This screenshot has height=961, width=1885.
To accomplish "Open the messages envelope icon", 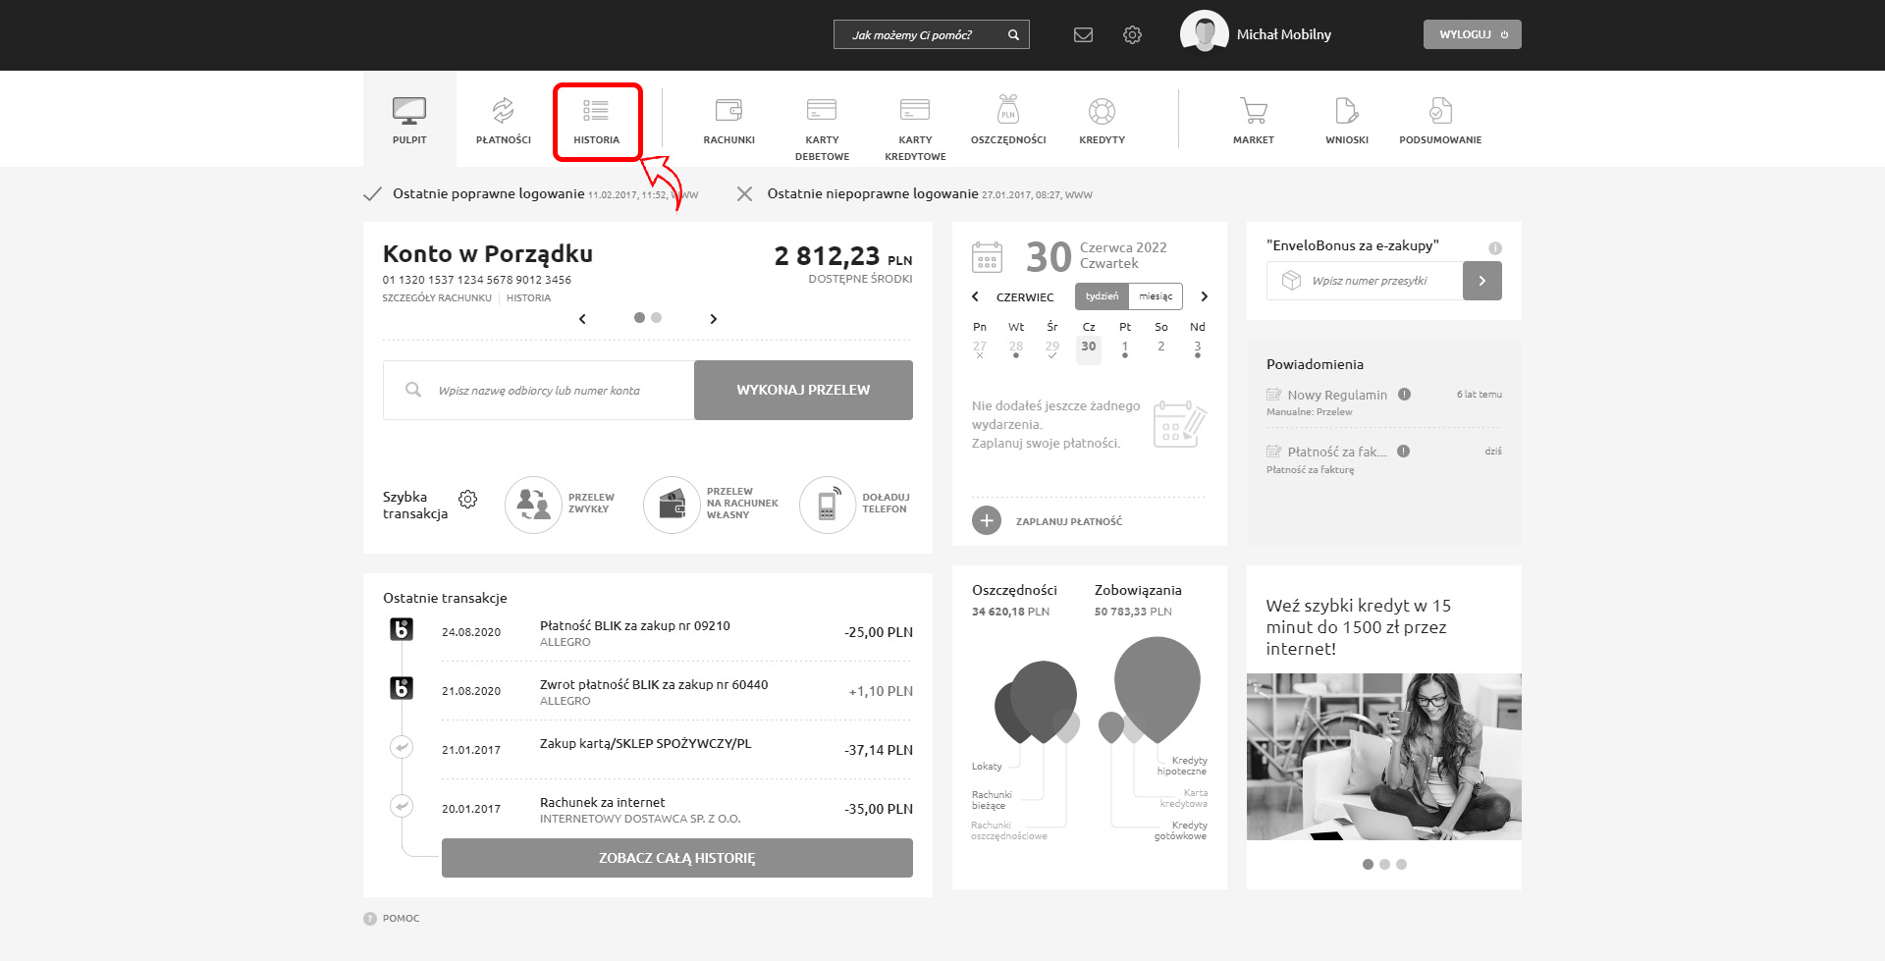I will point(1083,35).
